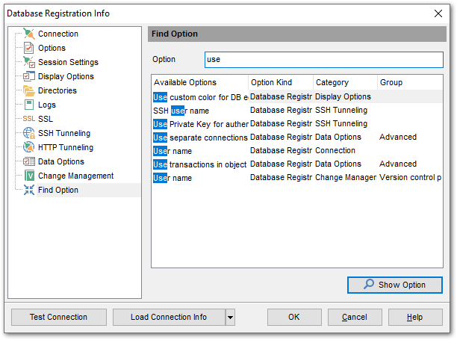Open the Connection icon in sidebar
457x340 pixels.
29,34
